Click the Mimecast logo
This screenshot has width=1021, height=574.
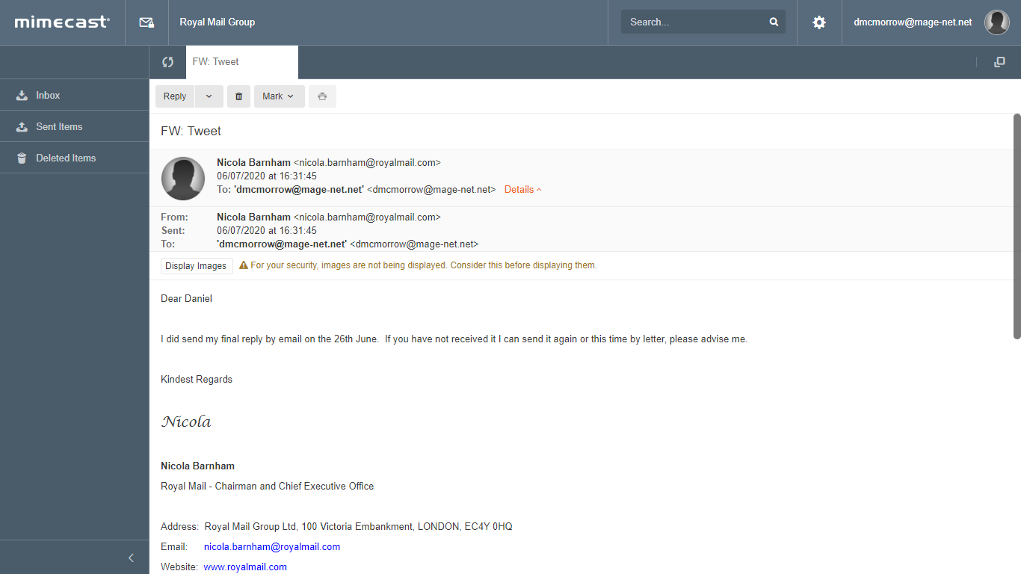coord(62,22)
